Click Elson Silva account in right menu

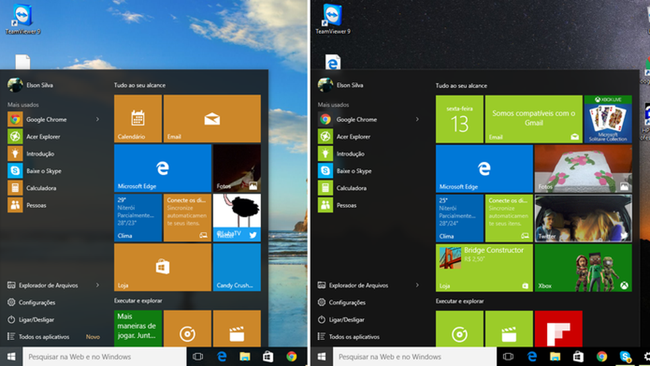340,85
